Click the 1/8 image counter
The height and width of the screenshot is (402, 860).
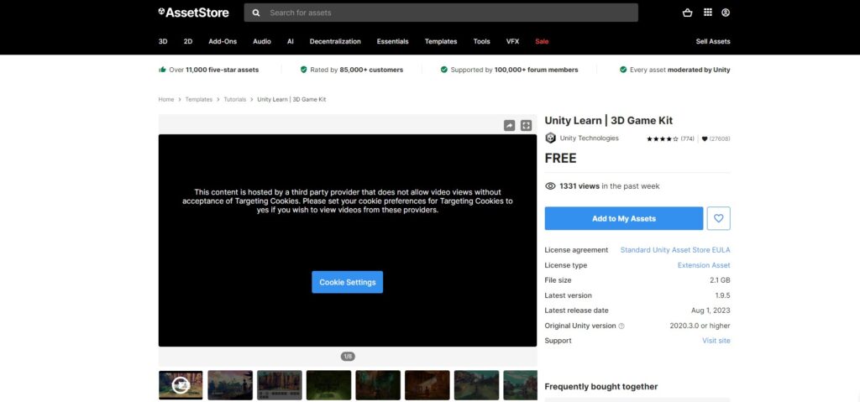pyautogui.click(x=348, y=357)
